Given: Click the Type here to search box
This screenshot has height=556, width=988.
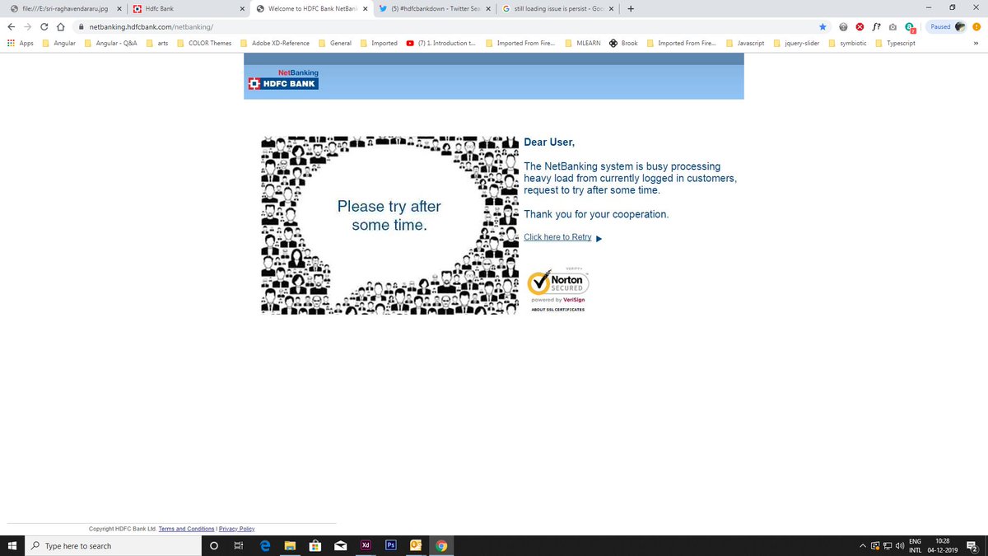Looking at the screenshot, I should pos(115,545).
